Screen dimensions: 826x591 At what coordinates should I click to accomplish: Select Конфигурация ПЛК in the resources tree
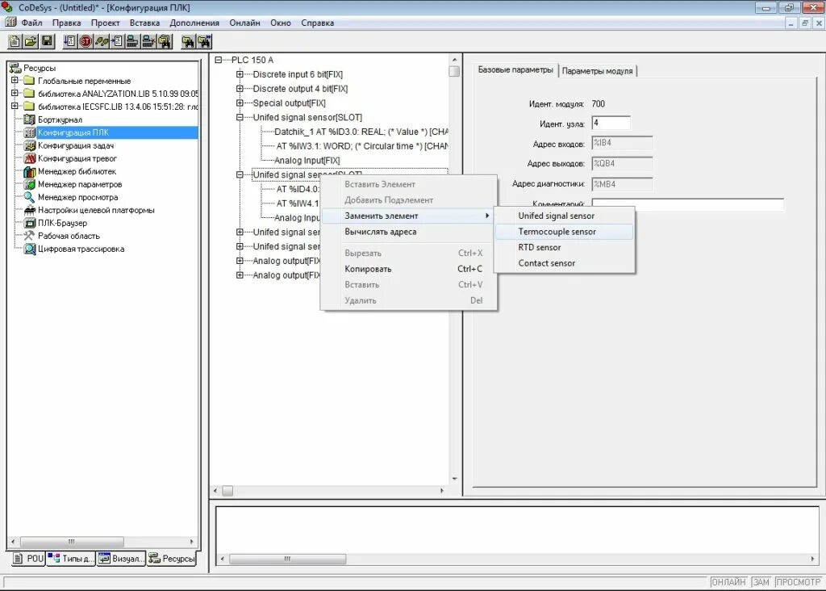[73, 132]
